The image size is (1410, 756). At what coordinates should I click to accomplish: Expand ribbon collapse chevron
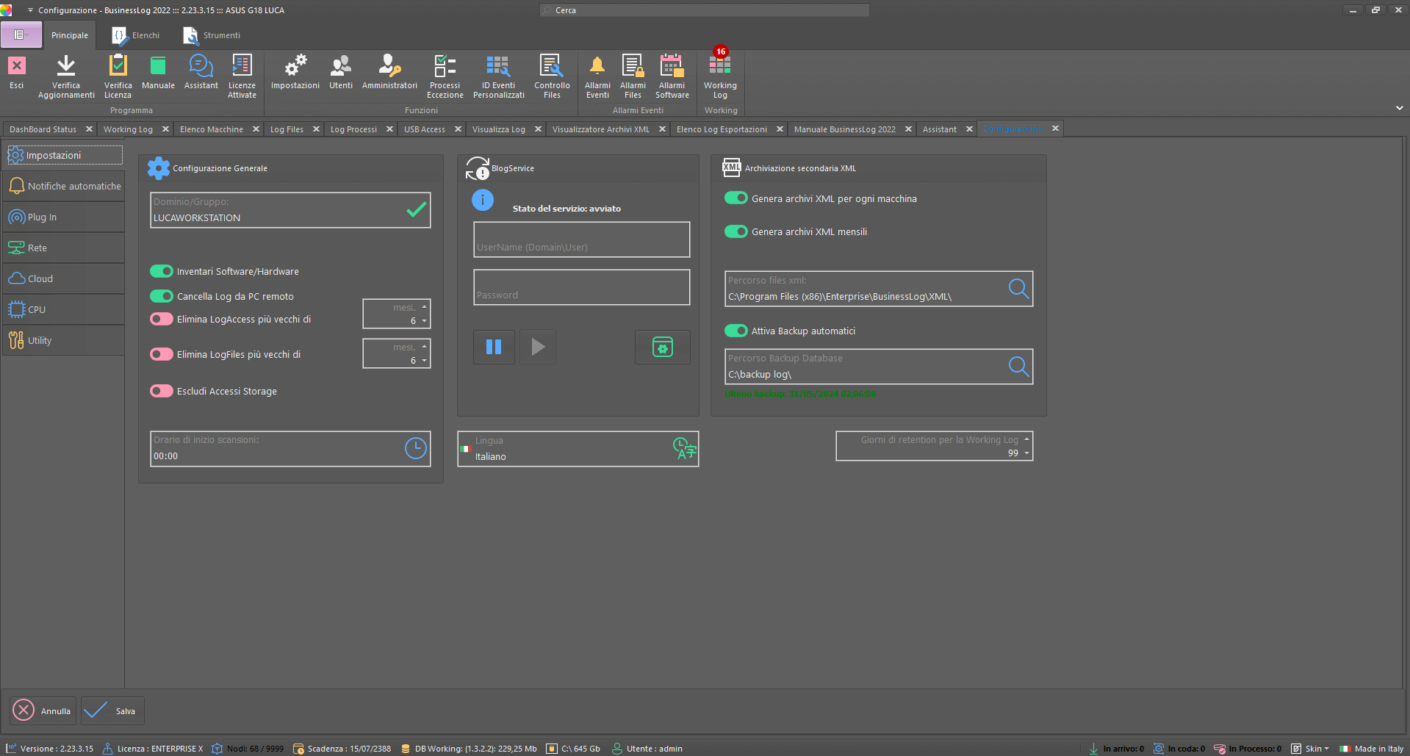tap(1399, 108)
